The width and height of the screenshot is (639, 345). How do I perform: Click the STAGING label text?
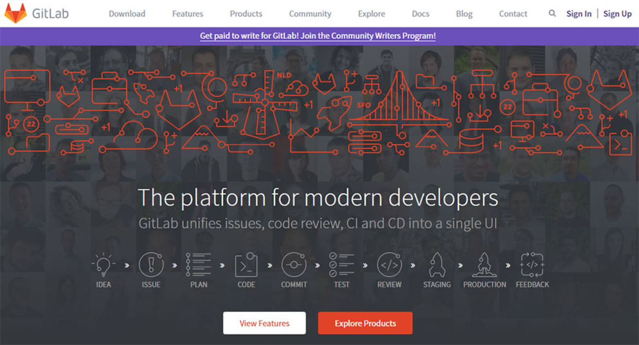coord(437,285)
